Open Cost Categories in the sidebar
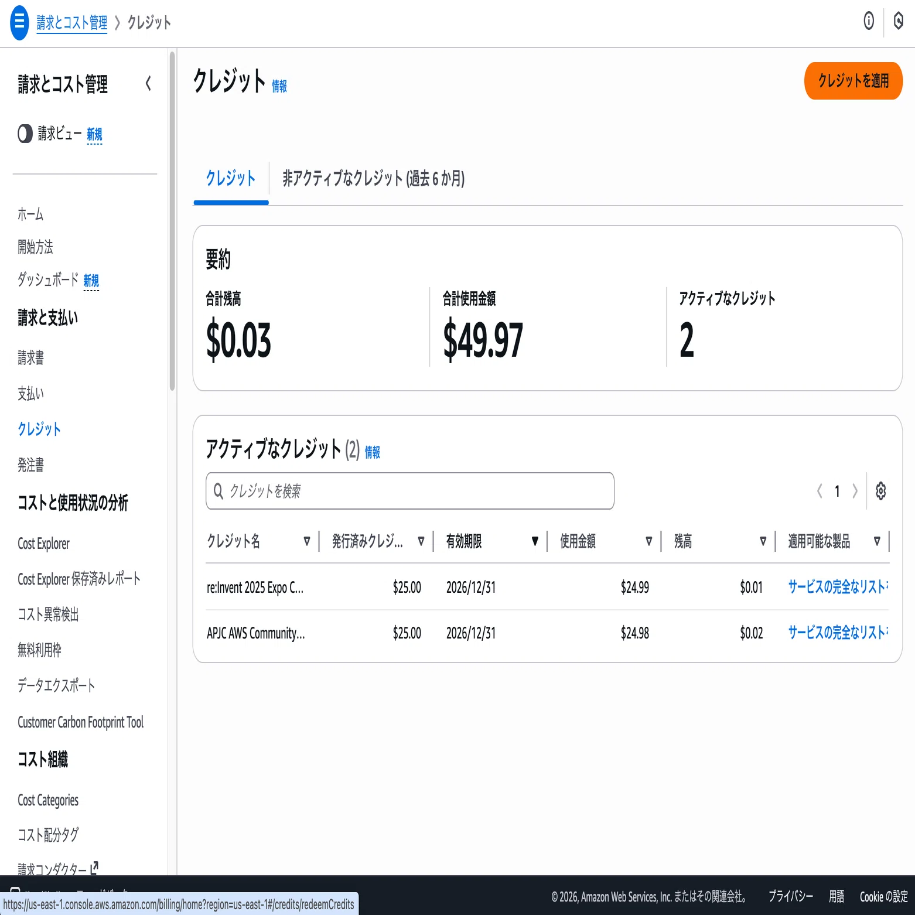Image resolution: width=915 pixels, height=915 pixels. pos(48,800)
